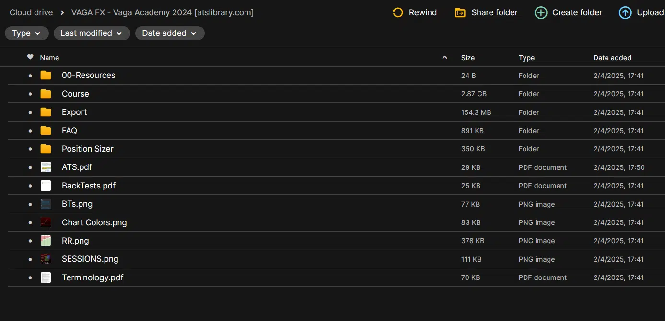Open the RR.png thumbnail
Viewport: 665px width, 321px height.
click(46, 241)
